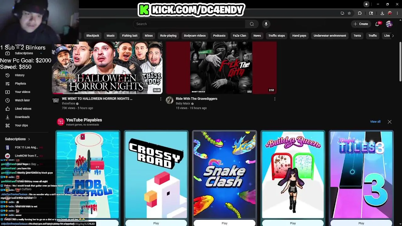Screen dimensions: 402x226
Task: Click the search magnifier button
Action: [252, 24]
